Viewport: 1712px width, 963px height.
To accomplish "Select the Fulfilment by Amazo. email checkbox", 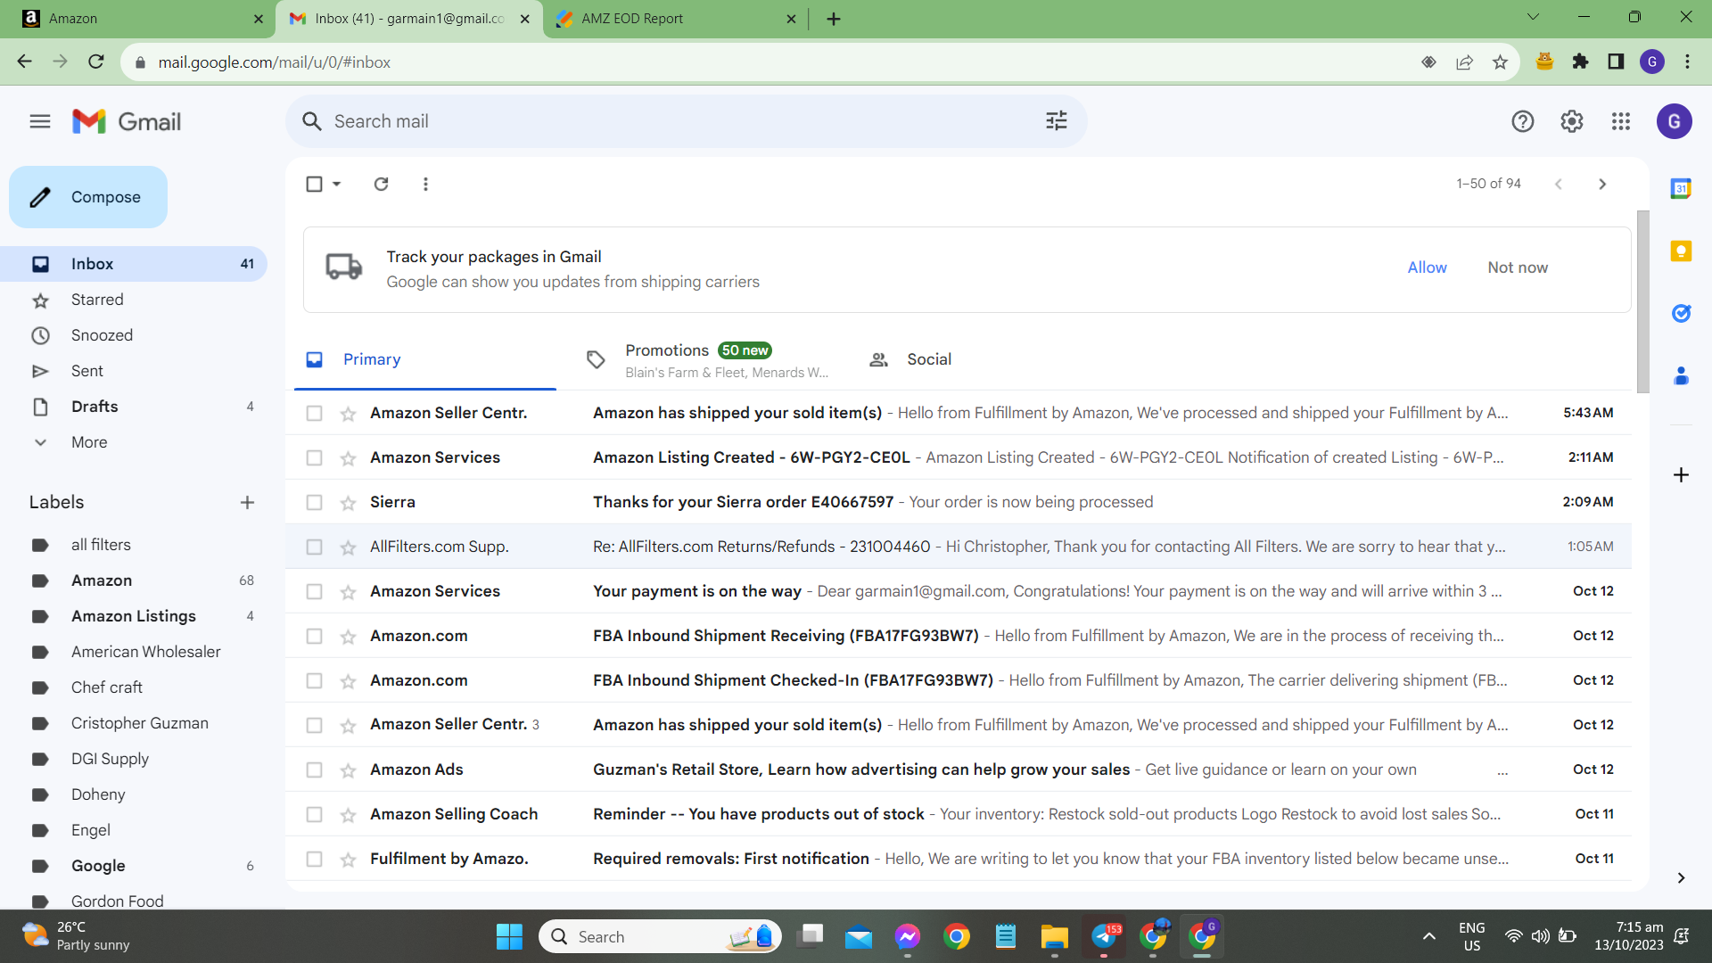I will (314, 859).
